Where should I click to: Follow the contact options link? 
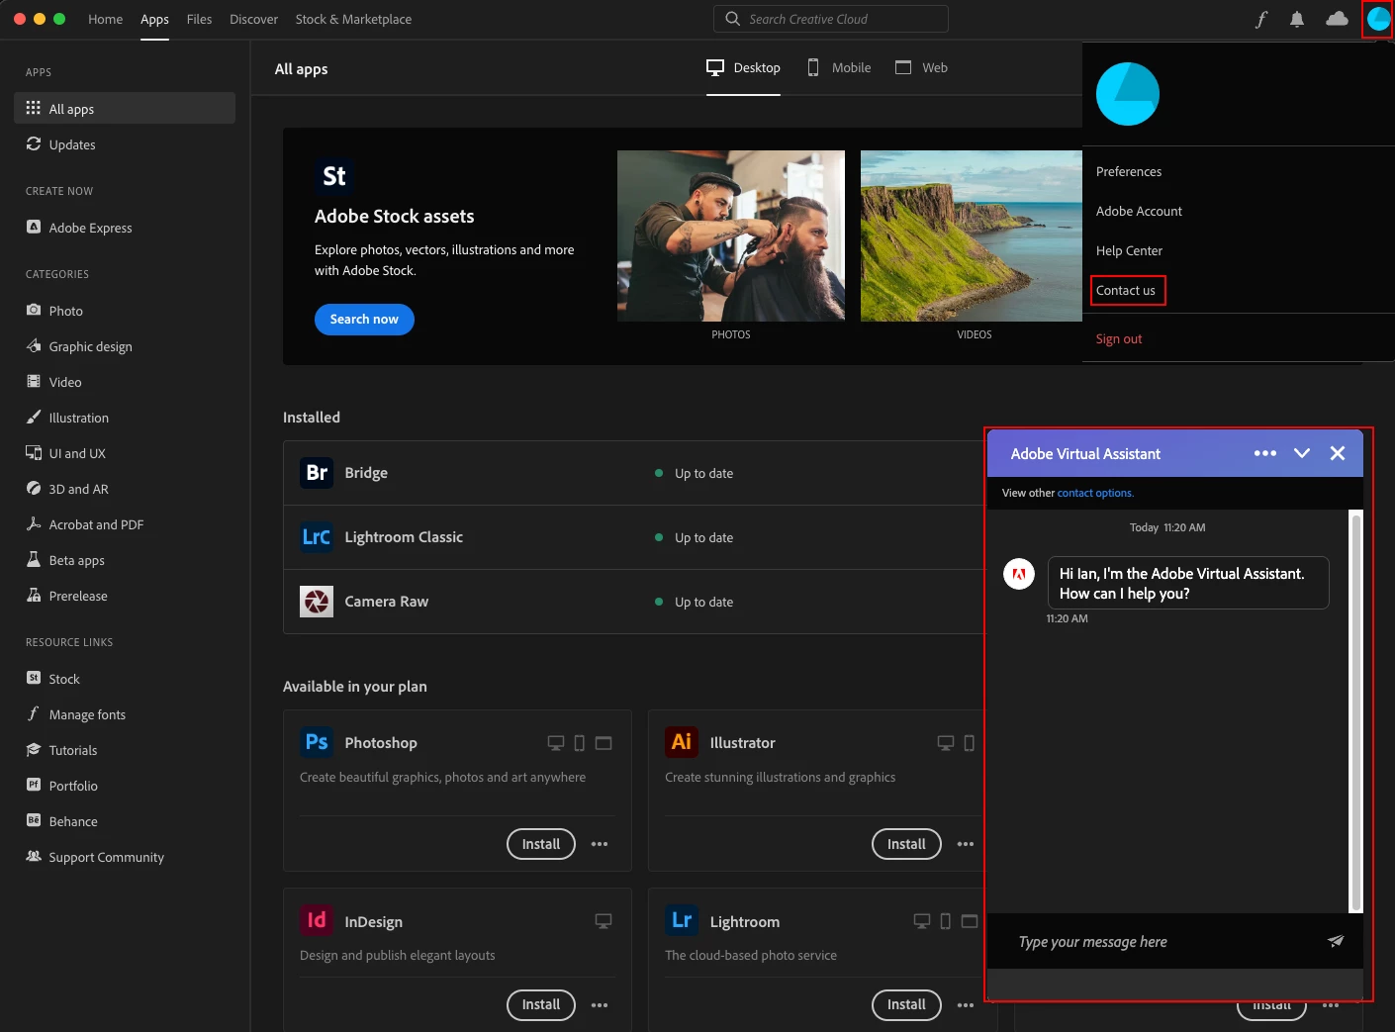pos(1095,493)
